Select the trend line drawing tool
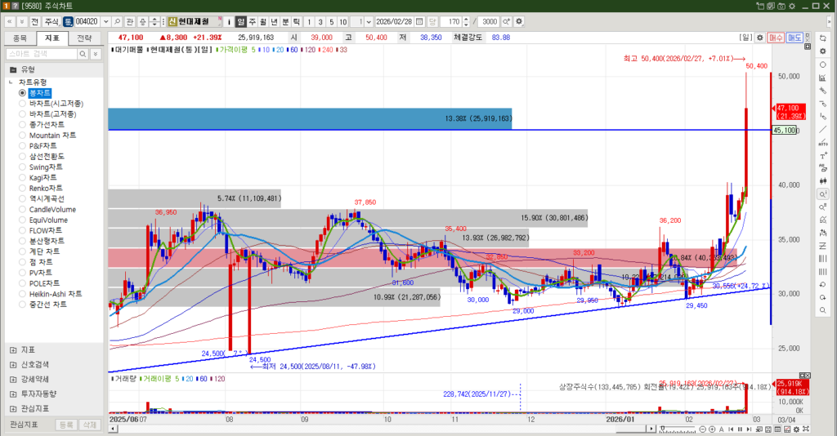The height and width of the screenshot is (436, 837). click(822, 129)
